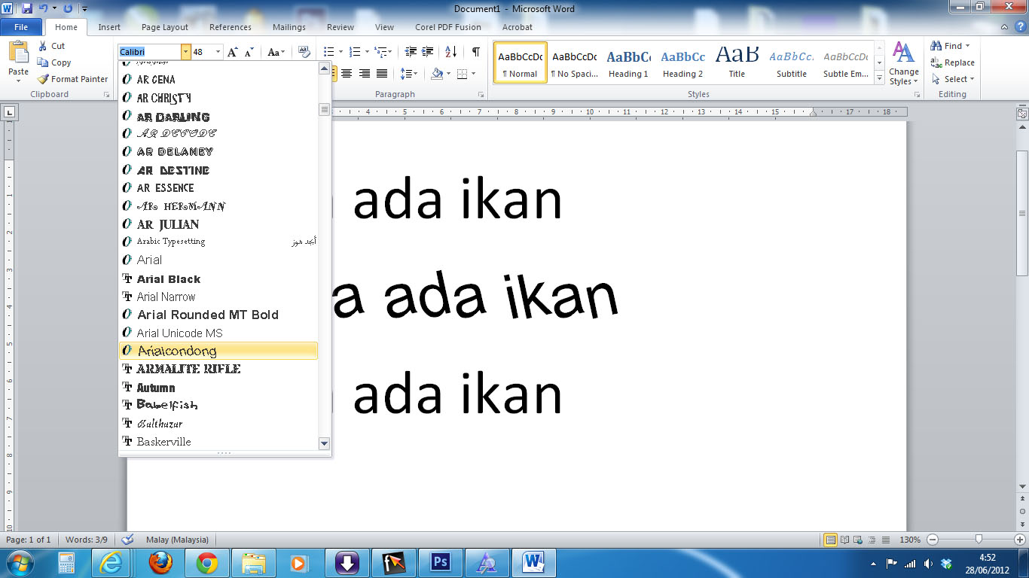Open the Corel PDF Fusion tab

coord(448,27)
